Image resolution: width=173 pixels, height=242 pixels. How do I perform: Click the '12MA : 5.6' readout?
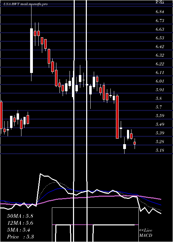pyautogui.click(x=20, y=223)
